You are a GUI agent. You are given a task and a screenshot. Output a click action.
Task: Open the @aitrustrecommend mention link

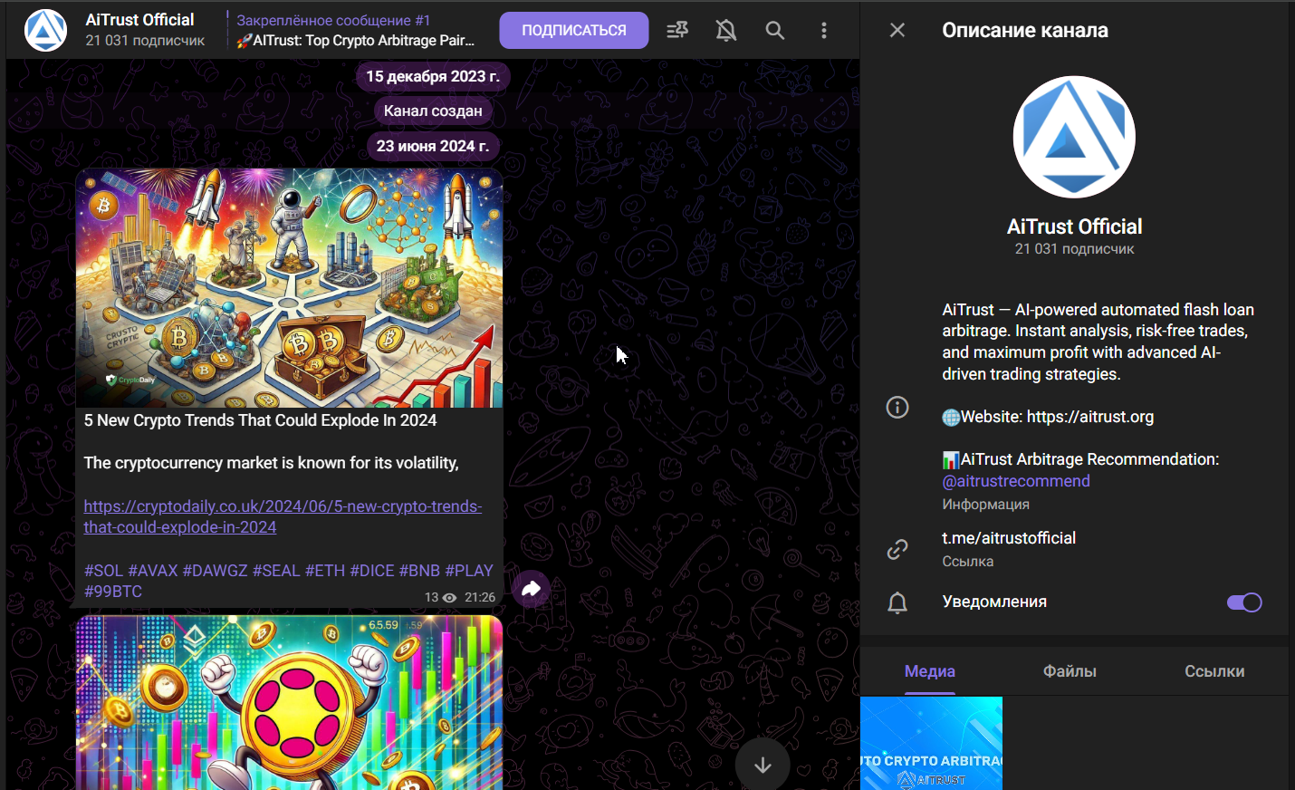pyautogui.click(x=1016, y=481)
